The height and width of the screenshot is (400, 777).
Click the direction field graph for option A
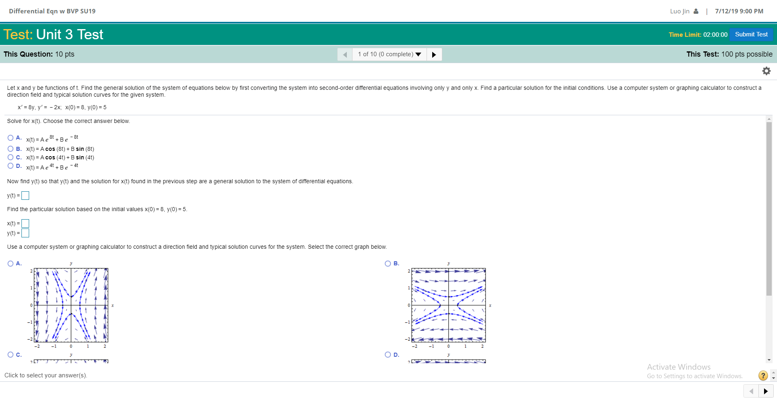tap(71, 305)
